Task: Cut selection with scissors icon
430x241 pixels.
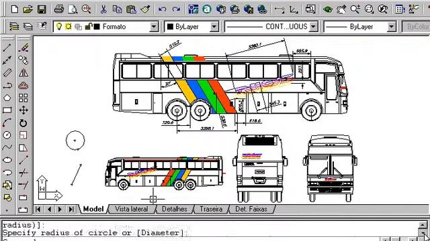Action: coord(103,9)
